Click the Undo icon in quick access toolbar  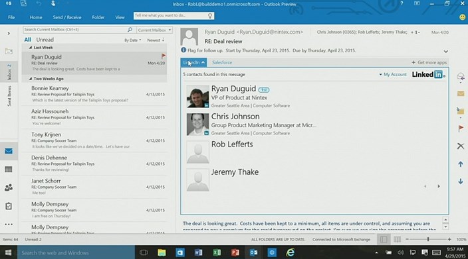pos(39,3)
